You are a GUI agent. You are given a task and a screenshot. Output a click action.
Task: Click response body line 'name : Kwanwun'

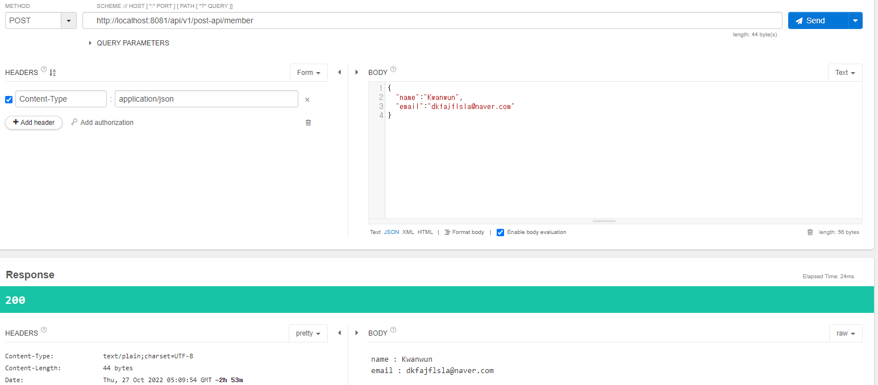point(402,359)
